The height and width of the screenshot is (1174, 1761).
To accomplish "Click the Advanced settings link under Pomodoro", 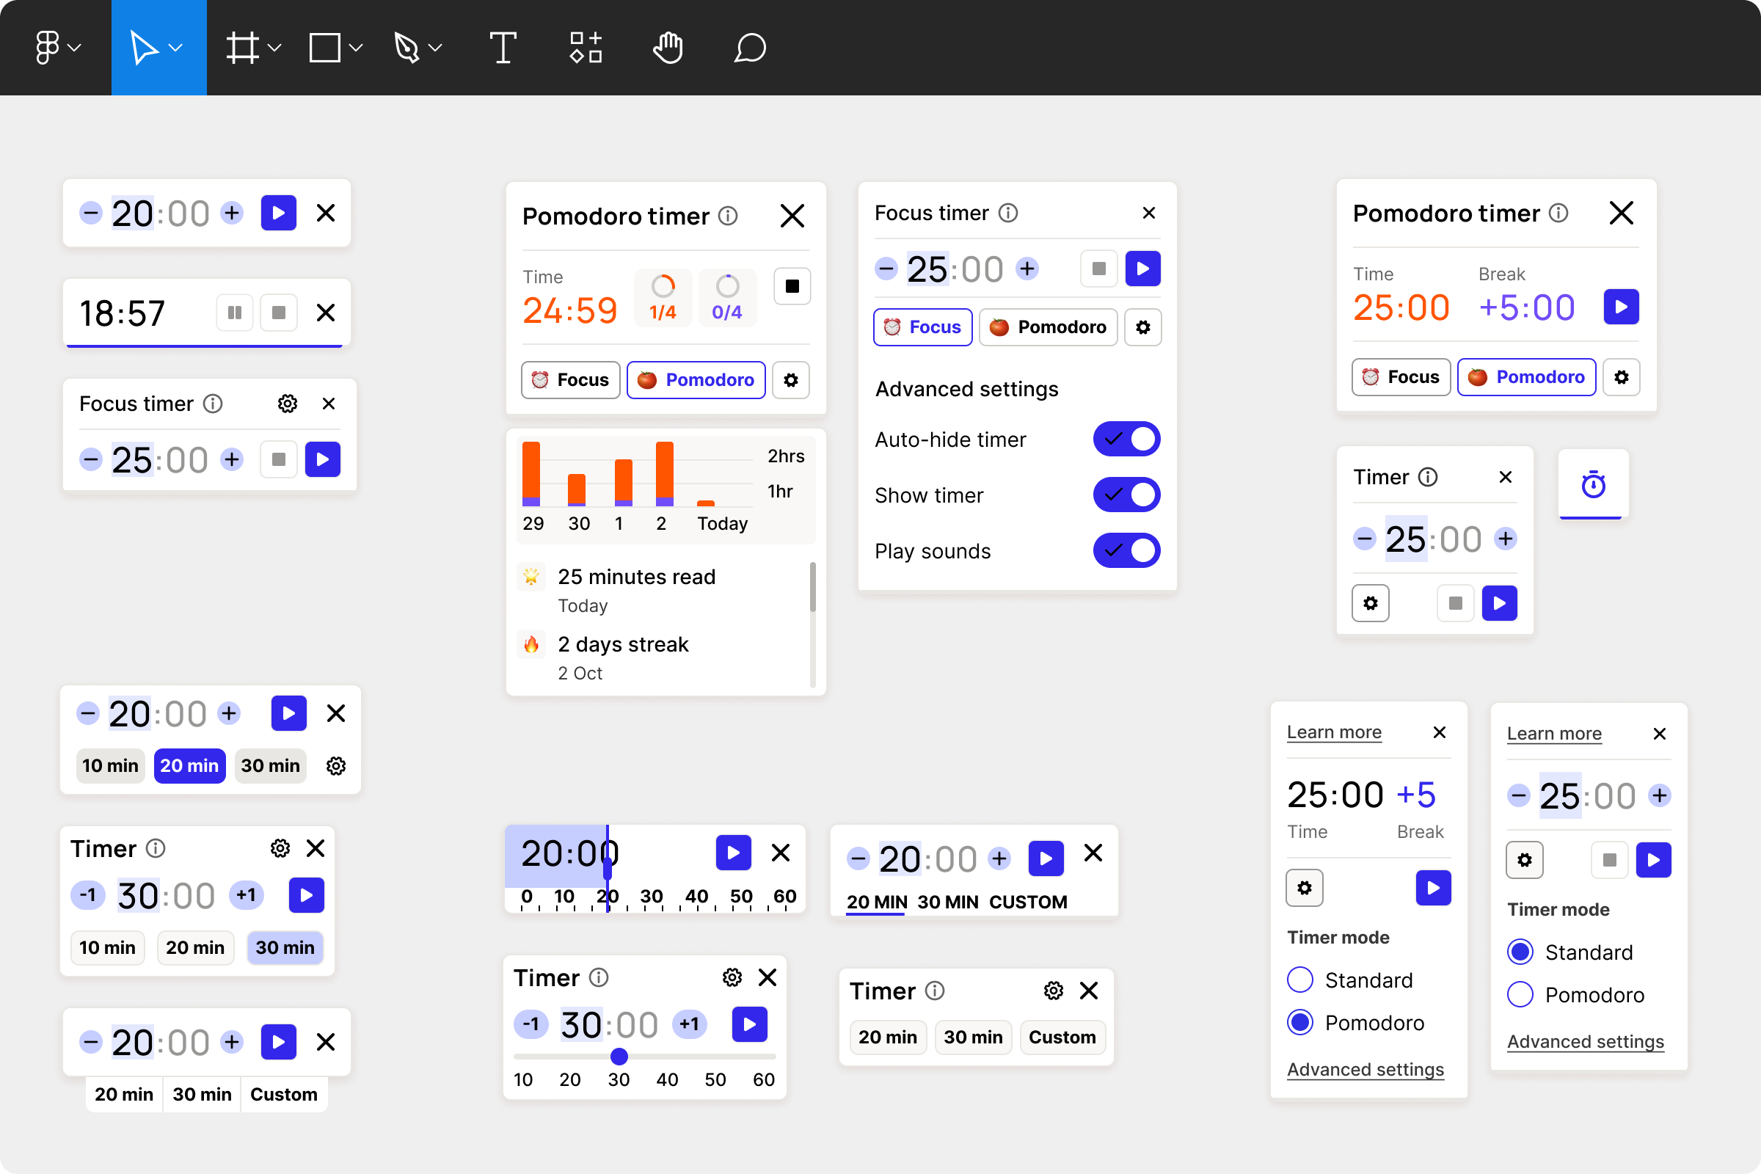I will (x=1365, y=1070).
